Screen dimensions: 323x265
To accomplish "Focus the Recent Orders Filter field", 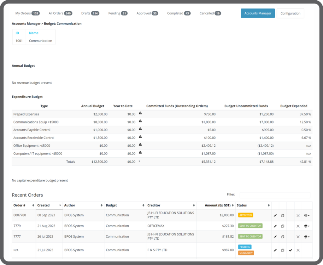I will pyautogui.click(x=275, y=195).
